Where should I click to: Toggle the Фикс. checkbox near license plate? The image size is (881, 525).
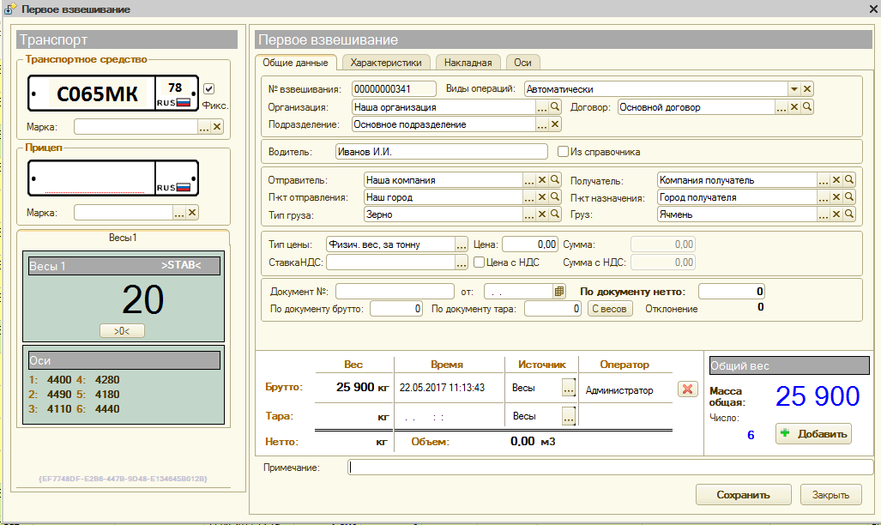click(x=208, y=89)
